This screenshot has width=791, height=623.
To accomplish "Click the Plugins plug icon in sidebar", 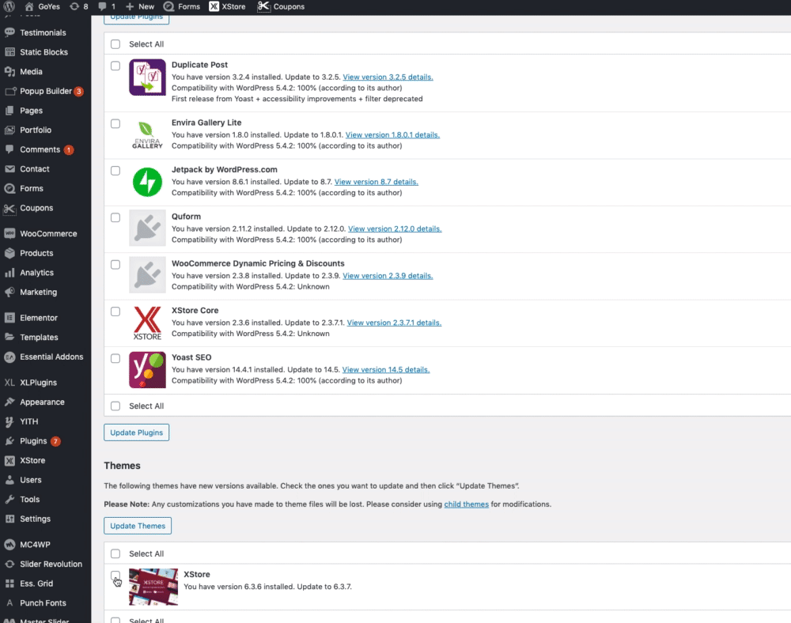I will click(9, 441).
